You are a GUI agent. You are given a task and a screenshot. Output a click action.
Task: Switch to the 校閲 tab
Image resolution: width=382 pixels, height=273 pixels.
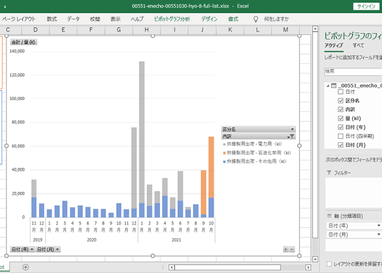pyautogui.click(x=95, y=19)
